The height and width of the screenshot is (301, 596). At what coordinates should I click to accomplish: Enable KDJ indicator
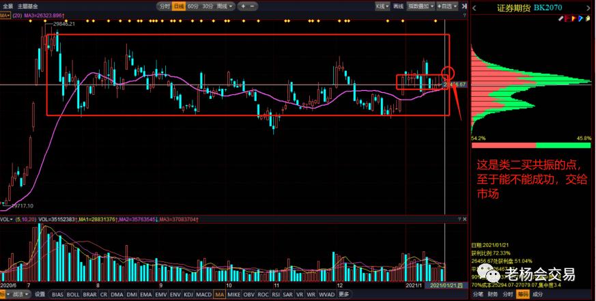(188, 295)
